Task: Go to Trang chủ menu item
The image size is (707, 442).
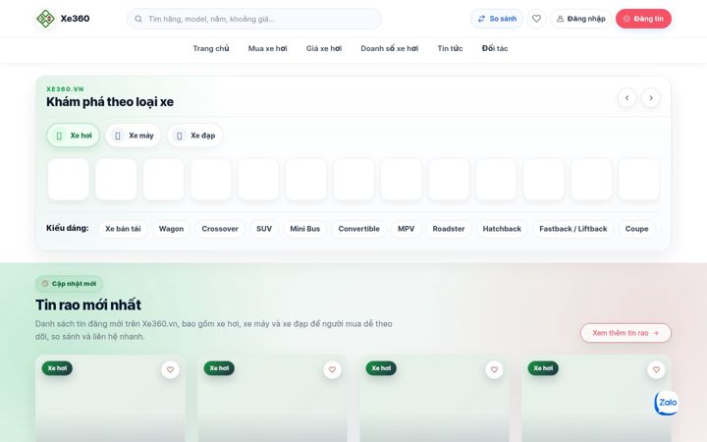Action: 211,48
